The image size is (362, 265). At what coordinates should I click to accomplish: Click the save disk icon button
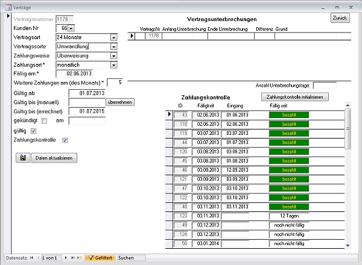click(x=23, y=158)
